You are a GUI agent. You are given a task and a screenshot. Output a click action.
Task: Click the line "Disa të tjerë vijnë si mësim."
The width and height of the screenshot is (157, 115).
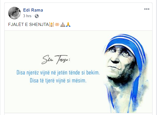58,80
